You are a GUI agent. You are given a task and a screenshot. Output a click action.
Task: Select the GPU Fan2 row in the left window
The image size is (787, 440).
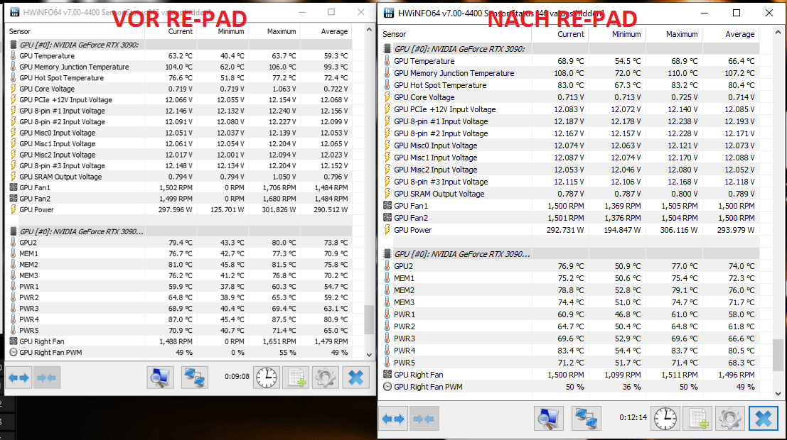[178, 199]
